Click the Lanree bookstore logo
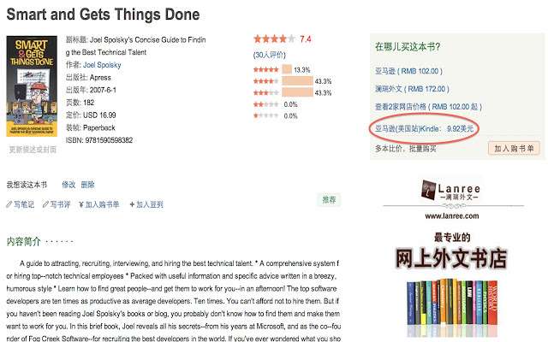Image resolution: width=548 pixels, height=342 pixels. (451, 190)
